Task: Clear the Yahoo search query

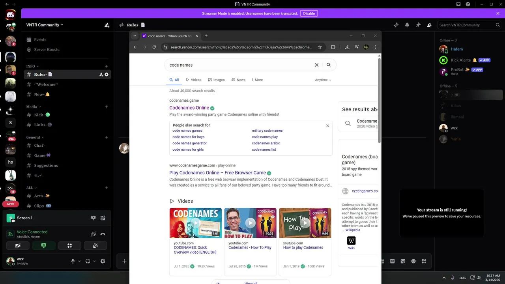Action: coord(316,65)
